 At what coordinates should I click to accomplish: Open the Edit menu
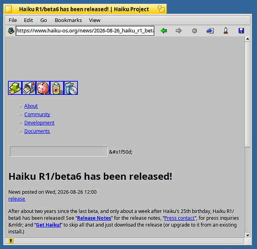28,20
